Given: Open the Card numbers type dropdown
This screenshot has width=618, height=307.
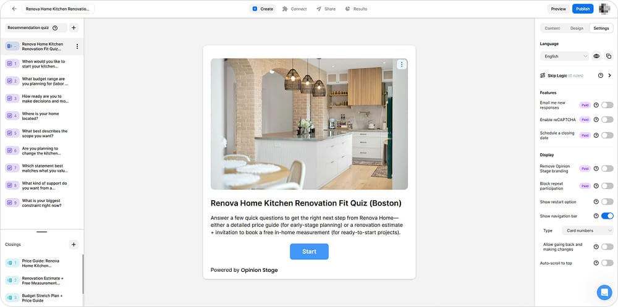Looking at the screenshot, I should pyautogui.click(x=588, y=230).
